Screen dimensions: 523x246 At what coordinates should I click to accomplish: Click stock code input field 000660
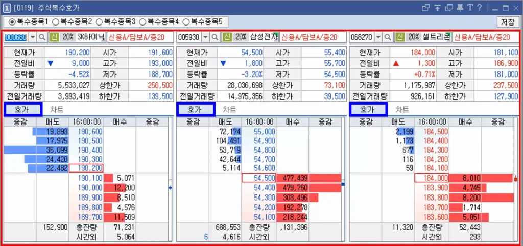click(x=16, y=37)
